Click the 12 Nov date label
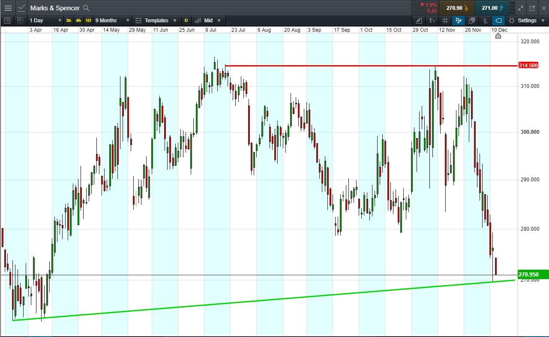Screen dimensions: 549x337 pyautogui.click(x=447, y=30)
